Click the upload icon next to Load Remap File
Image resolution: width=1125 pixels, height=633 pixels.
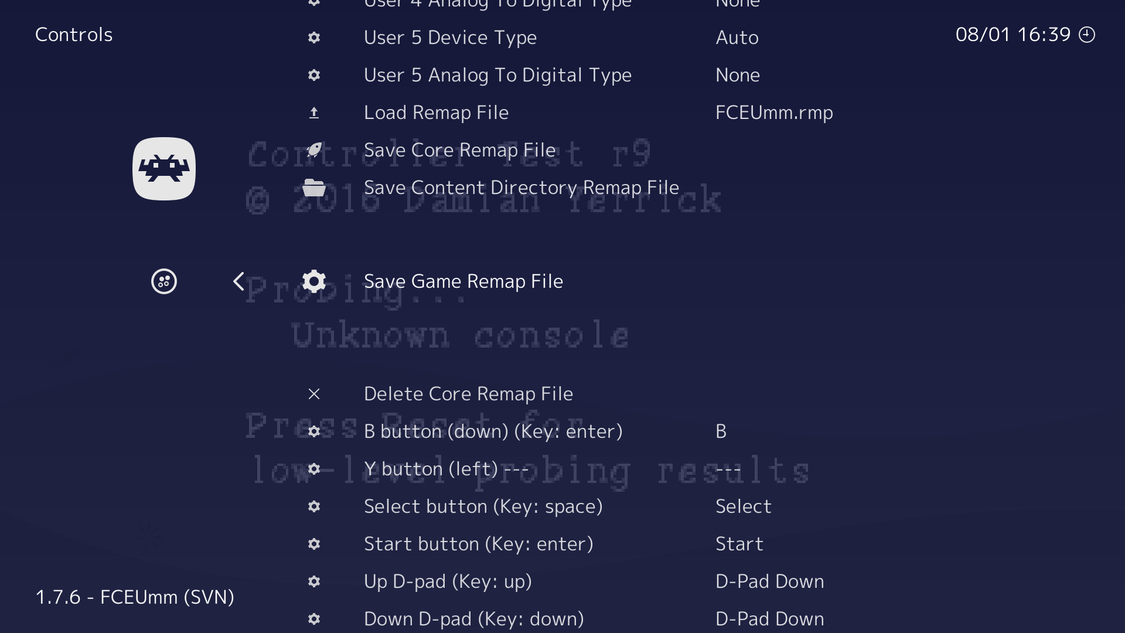click(314, 113)
